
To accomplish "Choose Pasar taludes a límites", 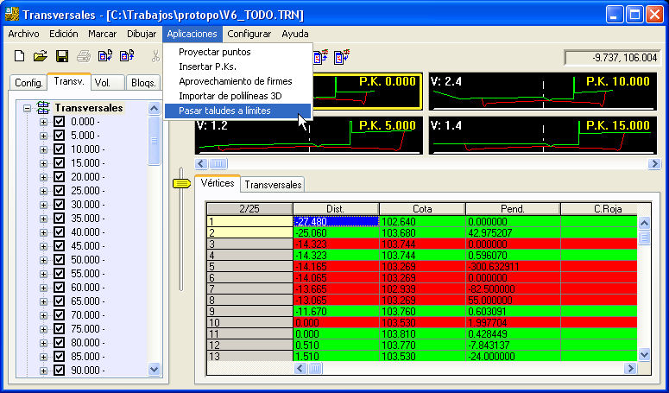I will 238,111.
